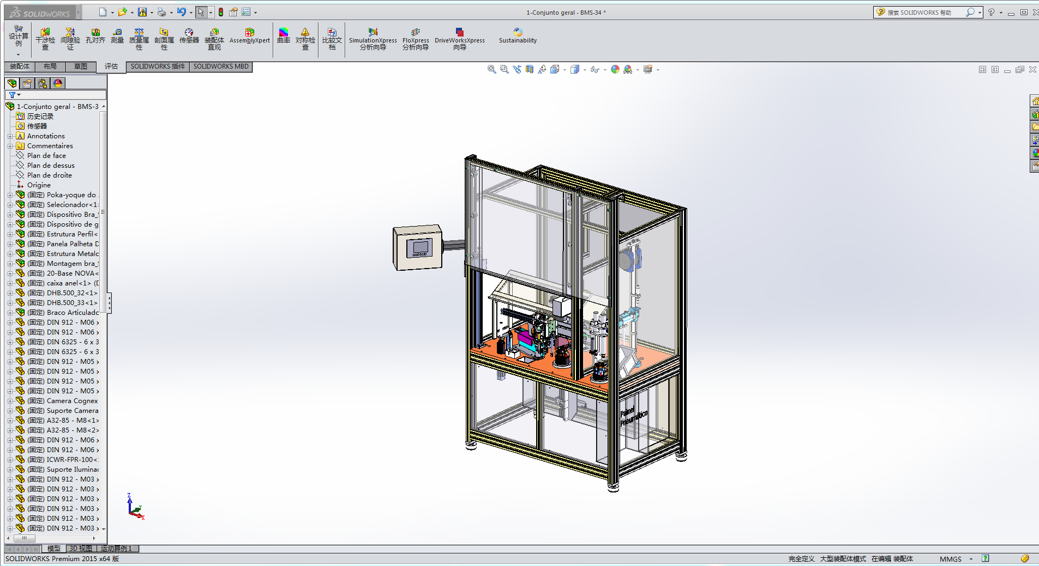Open the SOLIDWORKS MBD tab
Viewport: 1039px width, 566px height.
tap(221, 66)
